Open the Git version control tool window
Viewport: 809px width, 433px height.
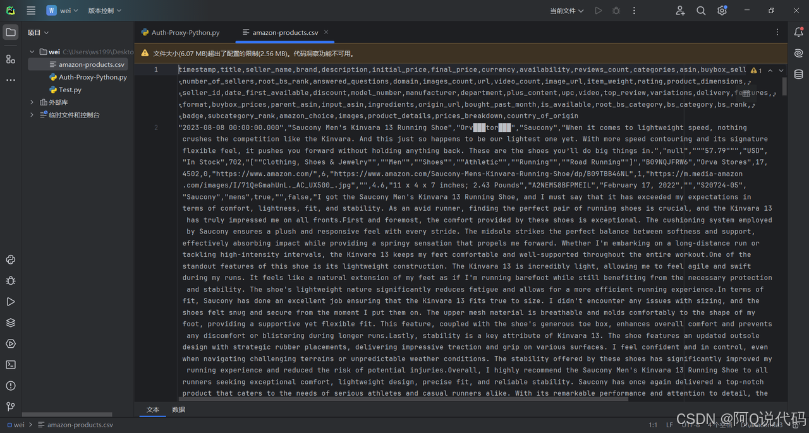11,406
